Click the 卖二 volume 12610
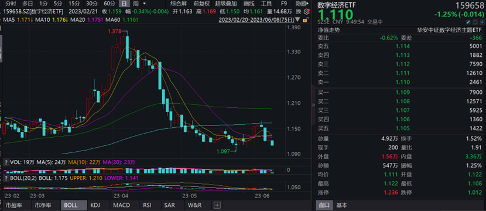Viewport: 486px width, 211px height. click(x=474, y=73)
